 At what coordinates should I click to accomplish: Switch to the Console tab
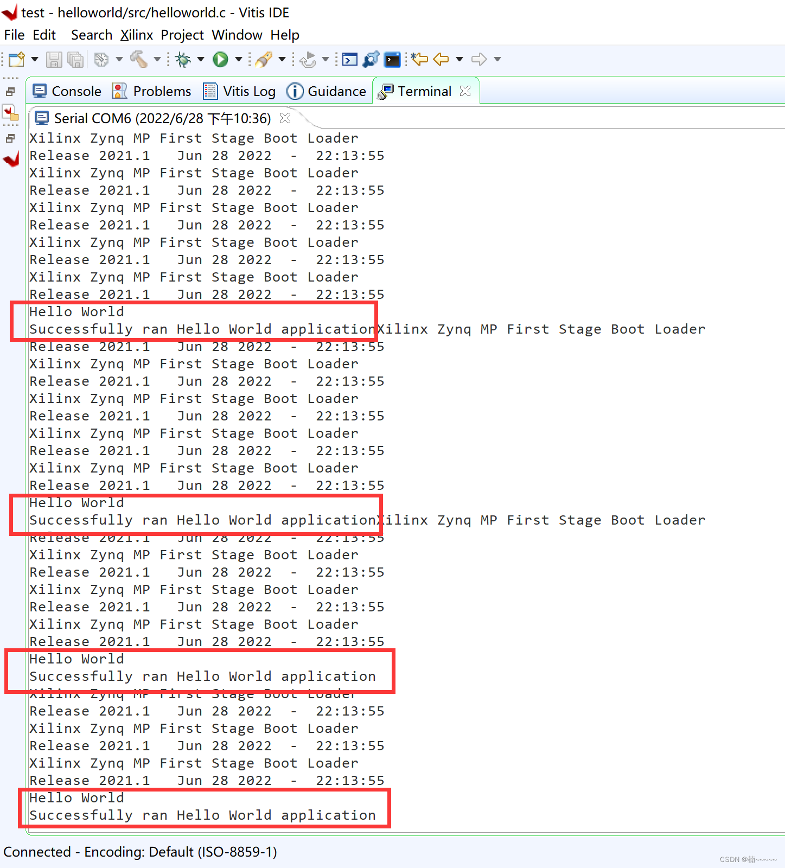(67, 91)
